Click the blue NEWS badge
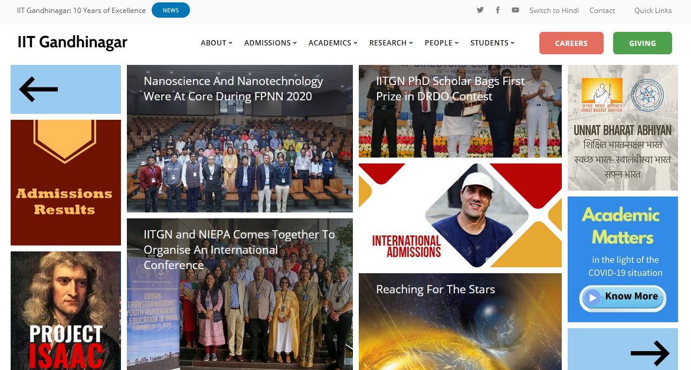 click(171, 10)
